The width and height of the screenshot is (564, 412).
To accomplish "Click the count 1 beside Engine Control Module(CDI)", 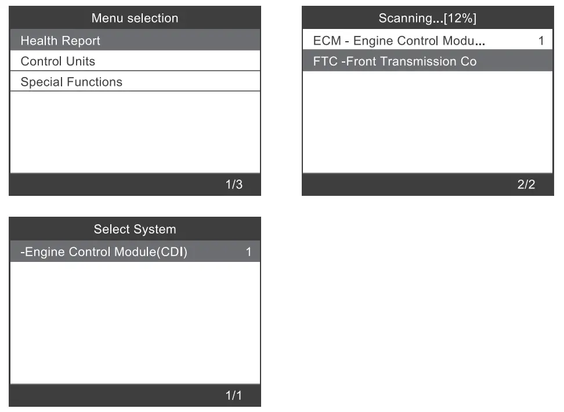I will pos(248,252).
